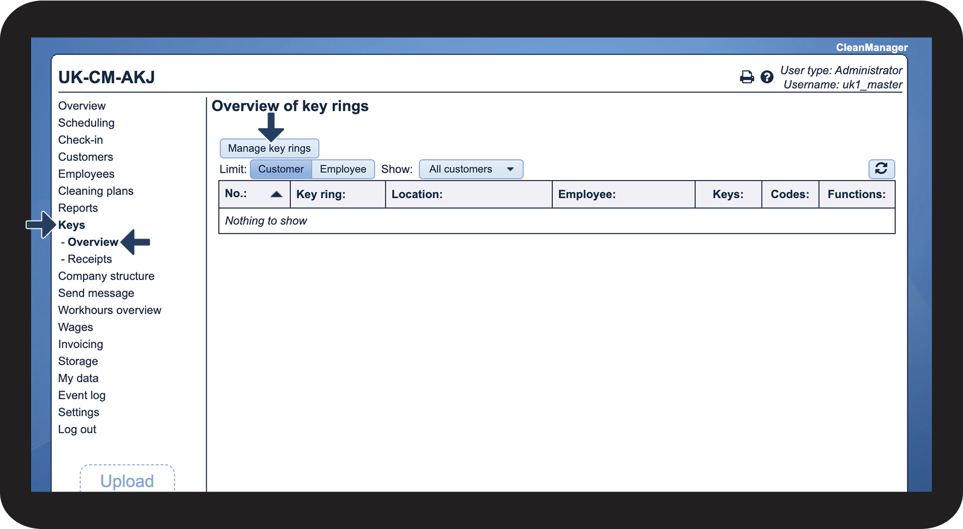Open Invoicing section
This screenshot has height=529, width=963.
pyautogui.click(x=81, y=344)
